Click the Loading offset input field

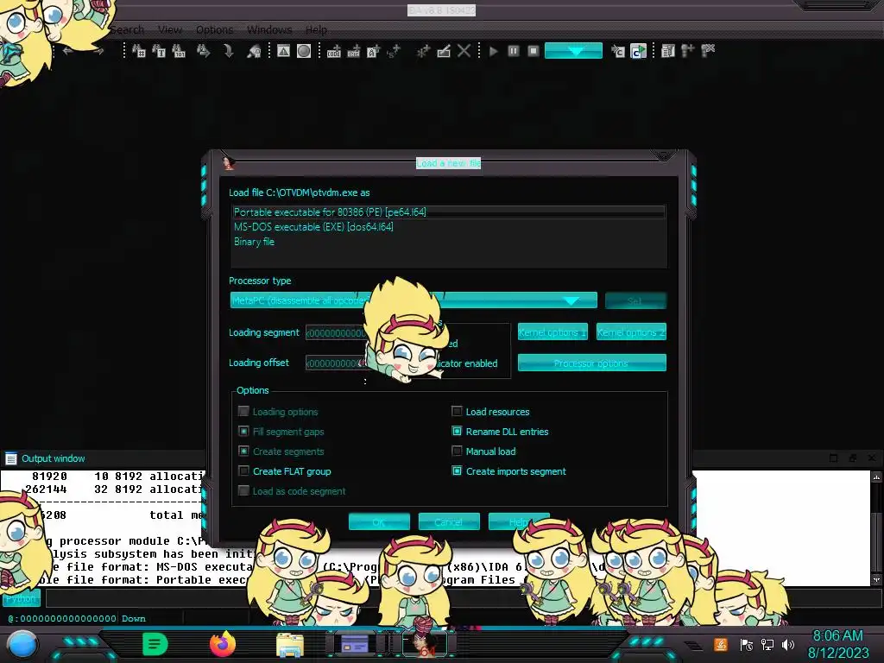(x=338, y=363)
